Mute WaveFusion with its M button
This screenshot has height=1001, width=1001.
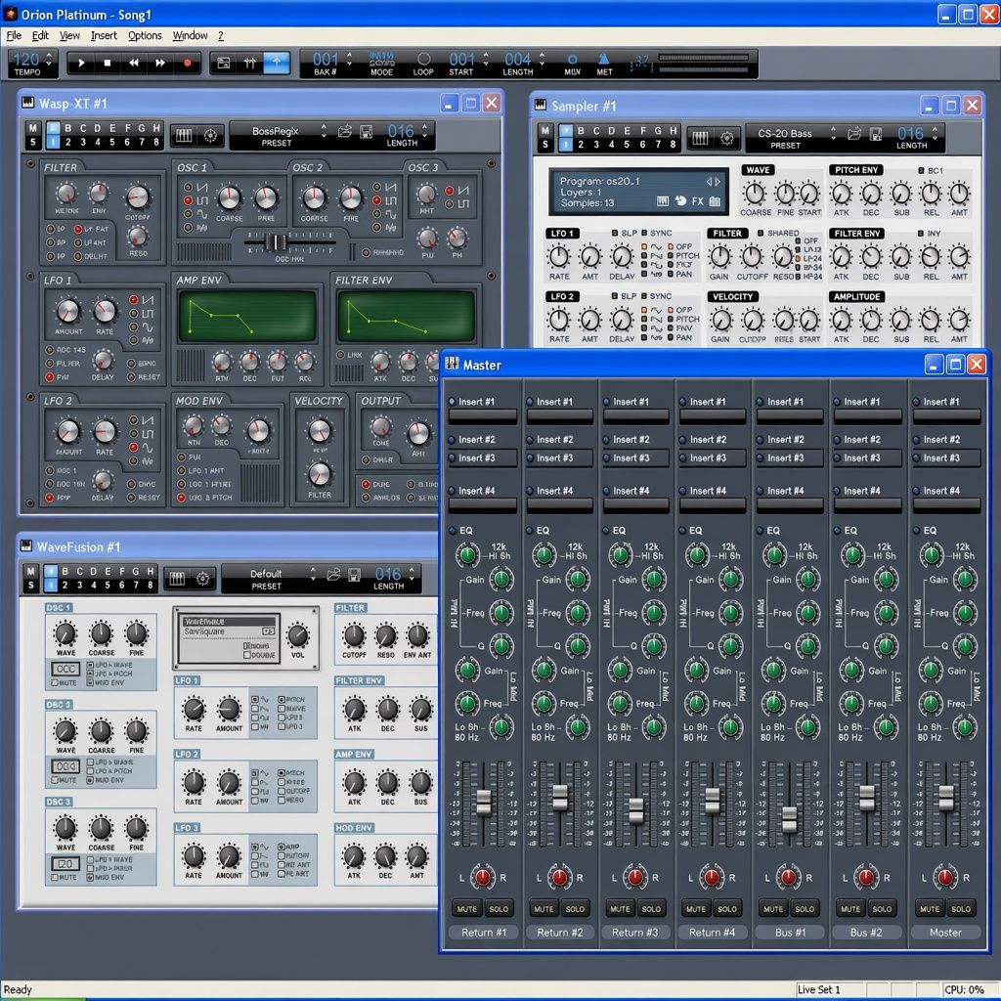tap(30, 571)
